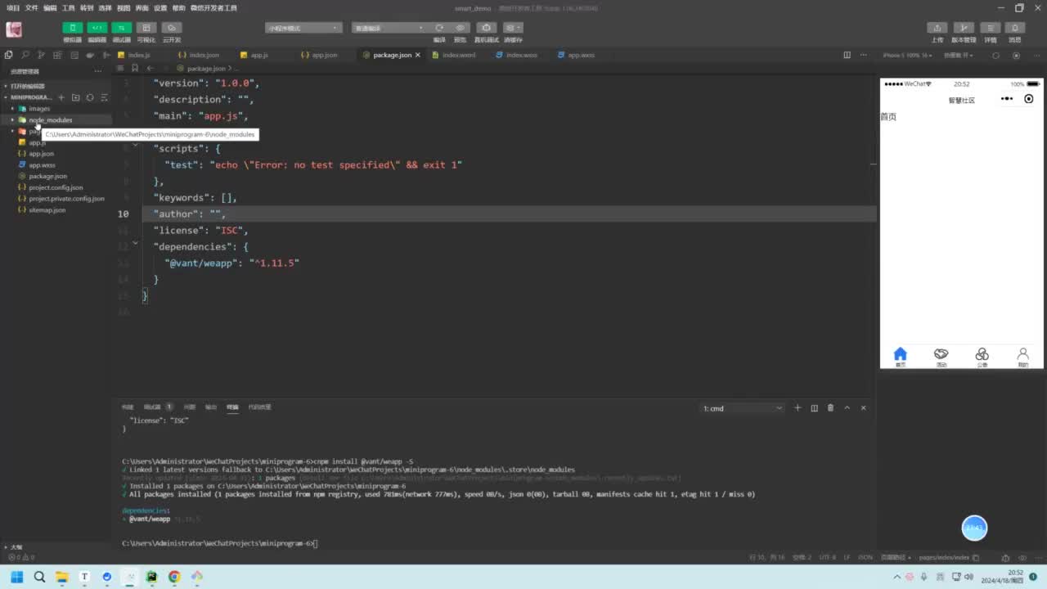This screenshot has width=1047, height=589.
Task: Open the 云开发 cloud development button
Action: tap(172, 28)
